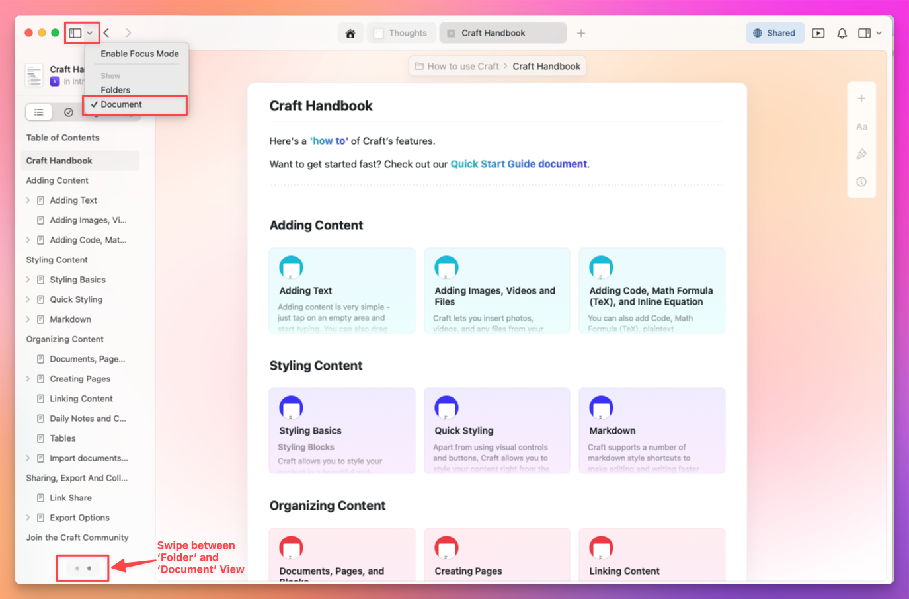Expand the Styling Basics tree item
The height and width of the screenshot is (599, 909).
28,280
